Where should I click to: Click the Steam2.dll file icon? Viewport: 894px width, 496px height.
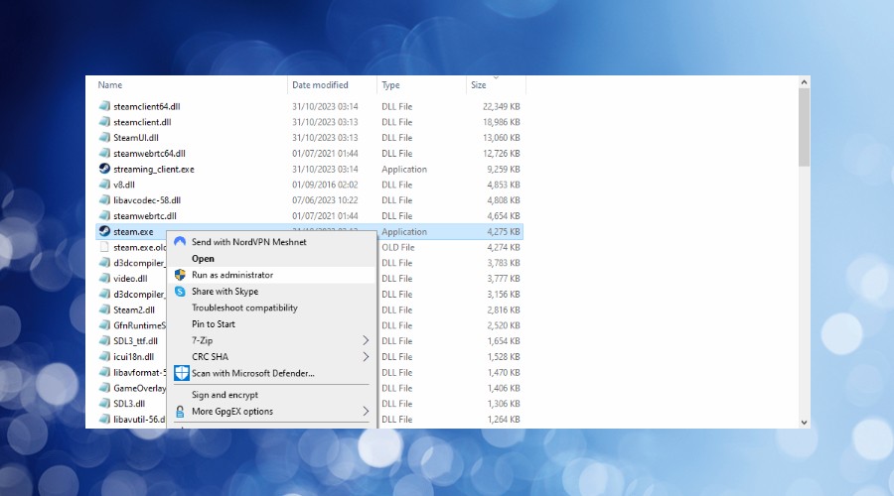104,310
